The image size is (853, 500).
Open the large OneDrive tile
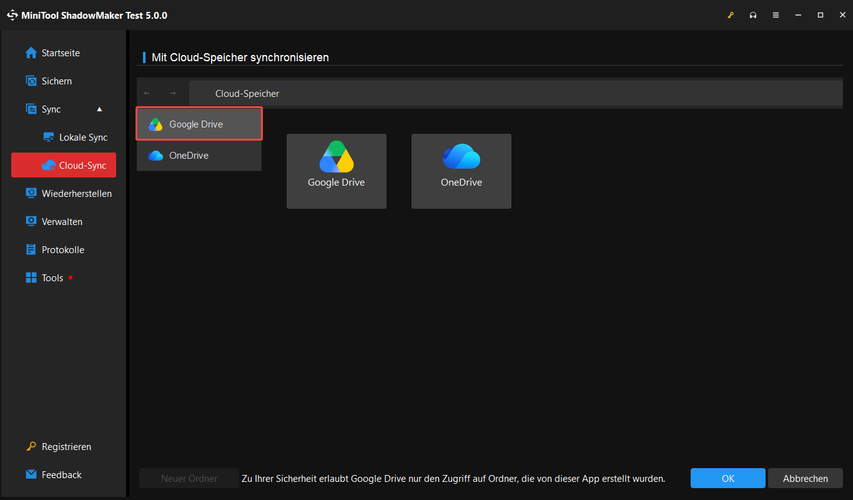(461, 171)
